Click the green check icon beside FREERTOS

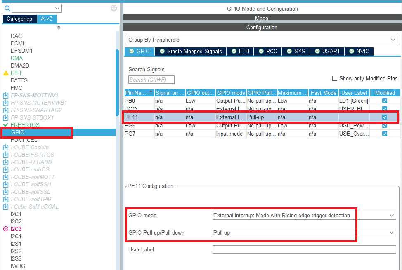5,125
